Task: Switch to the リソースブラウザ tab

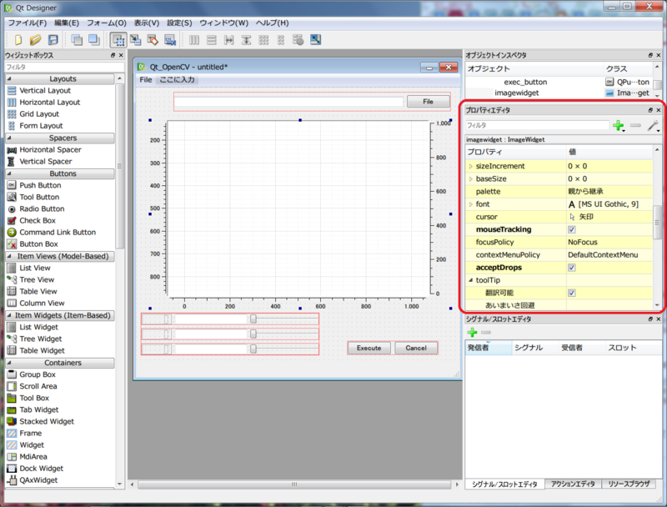Action: click(x=629, y=484)
